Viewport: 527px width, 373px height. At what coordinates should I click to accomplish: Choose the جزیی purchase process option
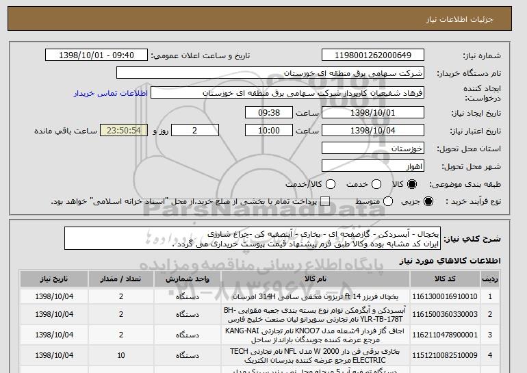[x=428, y=201]
